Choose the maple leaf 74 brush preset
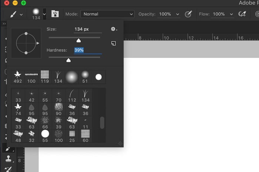The height and width of the screenshot is (172, 259). (x=18, y=109)
